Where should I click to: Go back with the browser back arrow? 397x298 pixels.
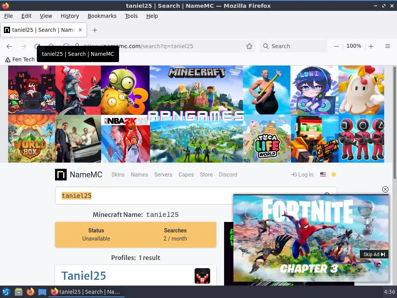(x=9, y=46)
